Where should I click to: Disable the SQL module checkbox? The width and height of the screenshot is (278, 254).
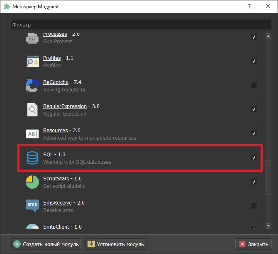coord(254,158)
